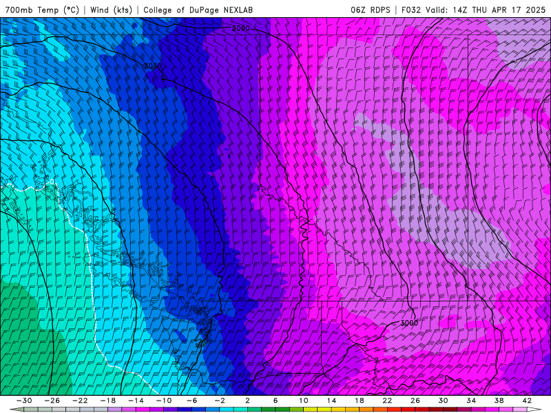Click the '-2' color scale value
The width and height of the screenshot is (551, 413).
[220, 401]
